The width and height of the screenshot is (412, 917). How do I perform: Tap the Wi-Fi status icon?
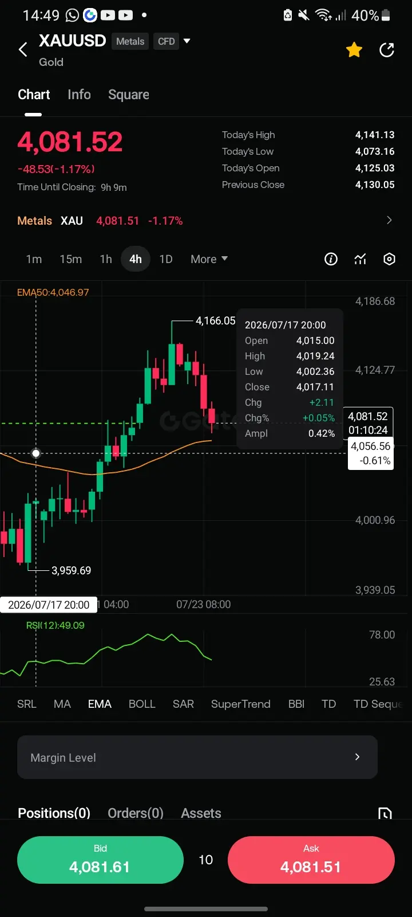324,15
